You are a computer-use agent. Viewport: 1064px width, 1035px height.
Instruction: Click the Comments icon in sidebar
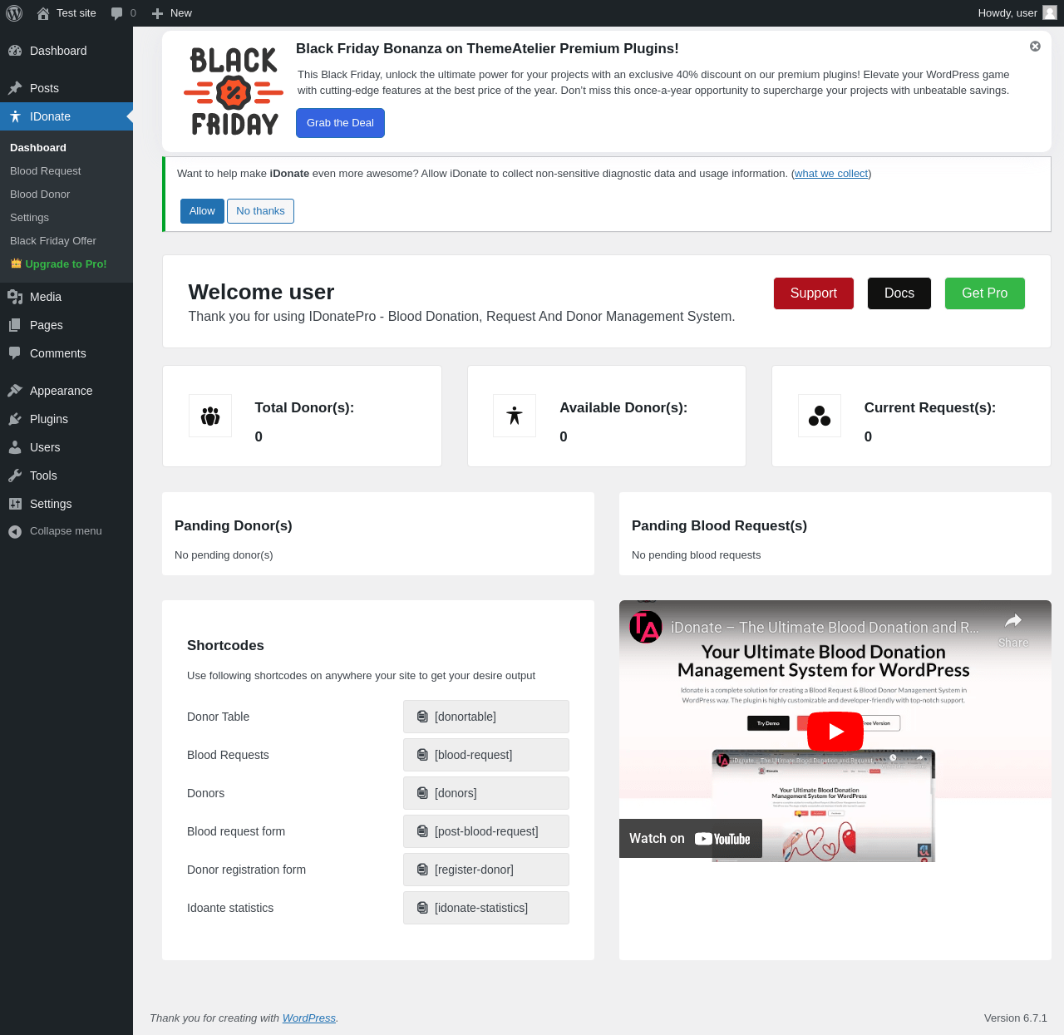pyautogui.click(x=15, y=353)
